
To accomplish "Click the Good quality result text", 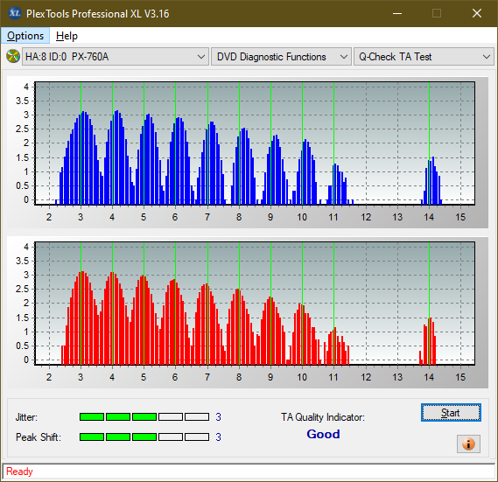I will (323, 434).
